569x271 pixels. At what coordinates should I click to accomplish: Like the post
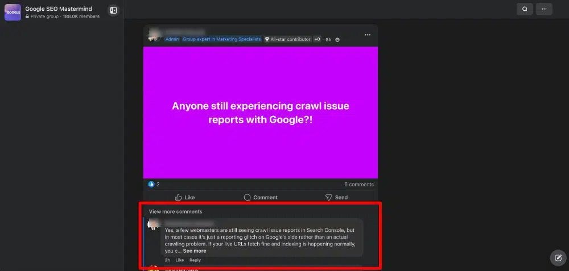pyautogui.click(x=185, y=198)
